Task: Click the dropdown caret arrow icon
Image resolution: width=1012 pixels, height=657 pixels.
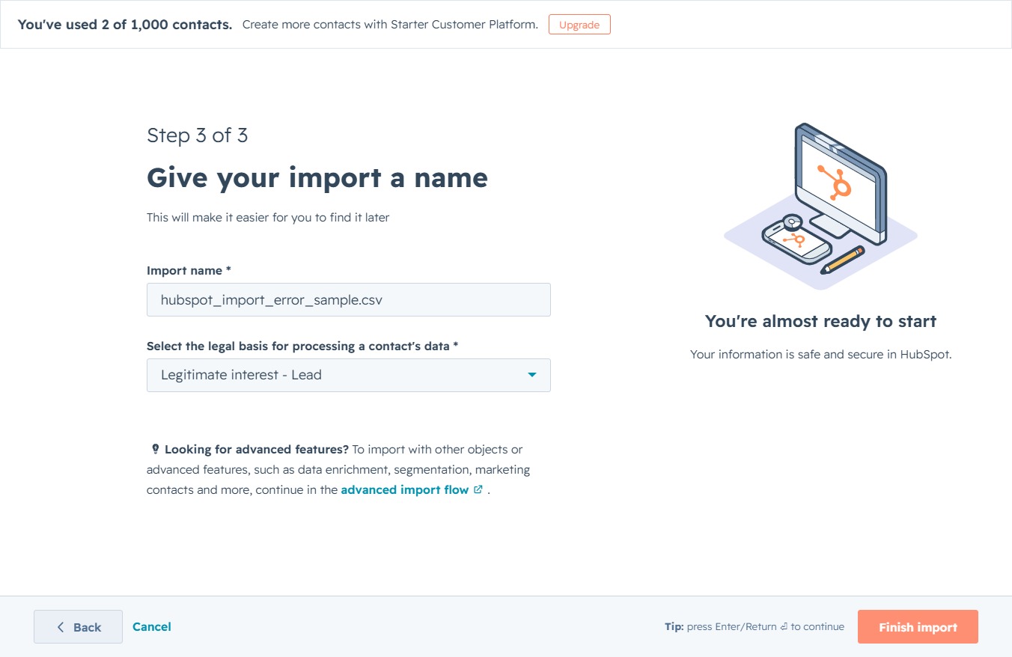Action: [x=532, y=375]
